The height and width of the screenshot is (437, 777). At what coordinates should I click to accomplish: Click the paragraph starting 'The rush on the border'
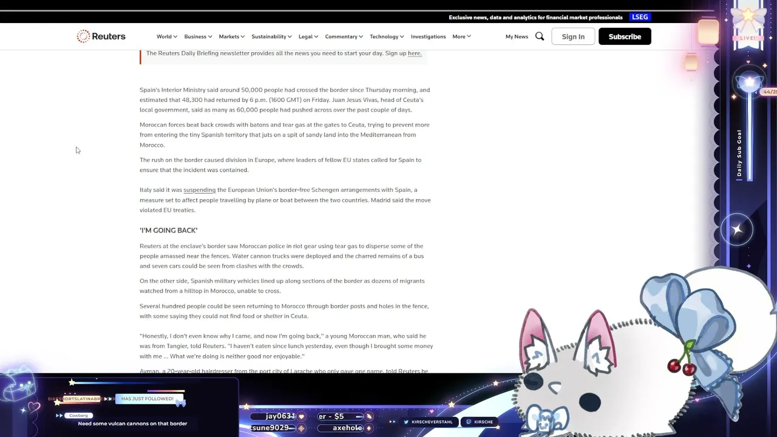(x=280, y=164)
